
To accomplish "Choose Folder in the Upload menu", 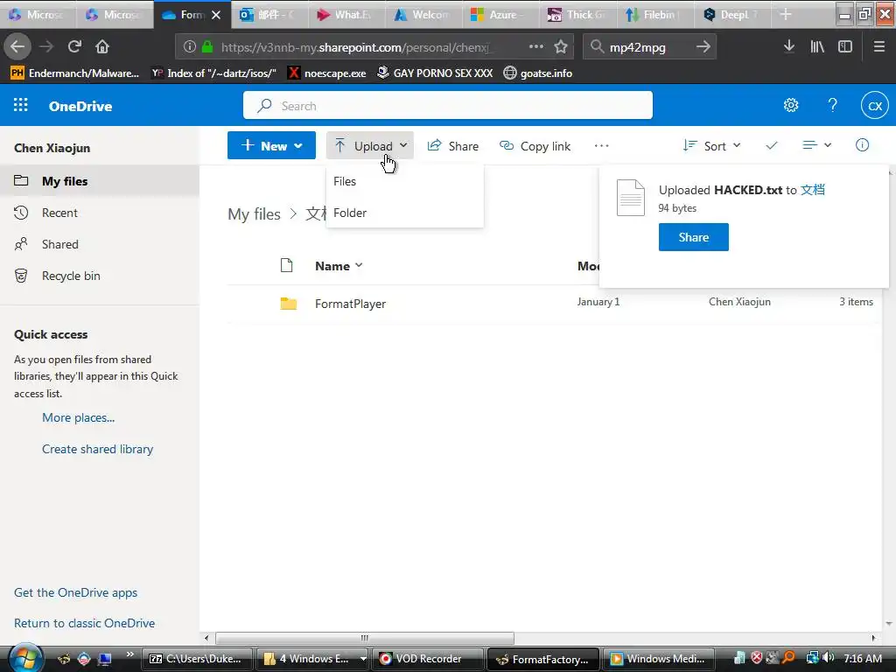I will pos(404,213).
